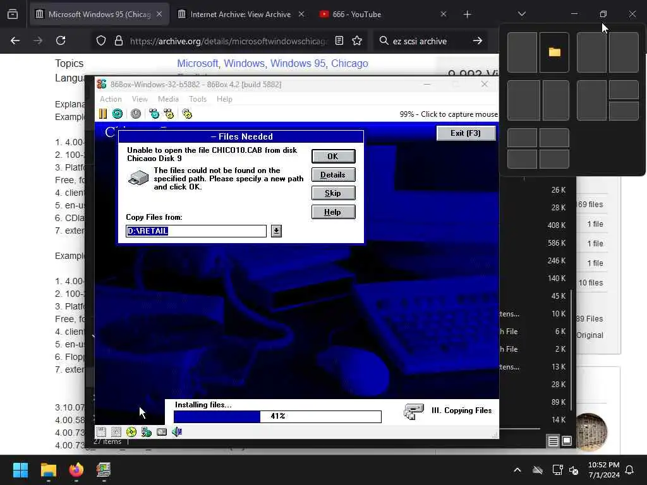The image size is (647, 485).
Task: Reload the archive.org page
Action: coord(61,40)
